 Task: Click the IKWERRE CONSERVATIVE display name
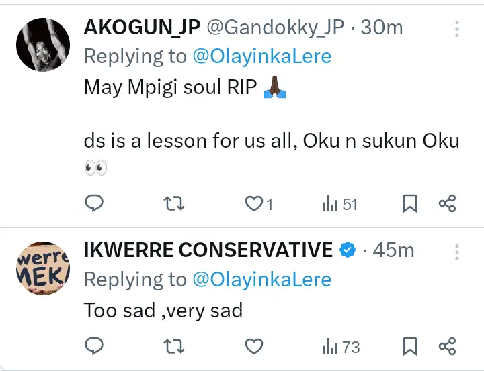pos(208,250)
